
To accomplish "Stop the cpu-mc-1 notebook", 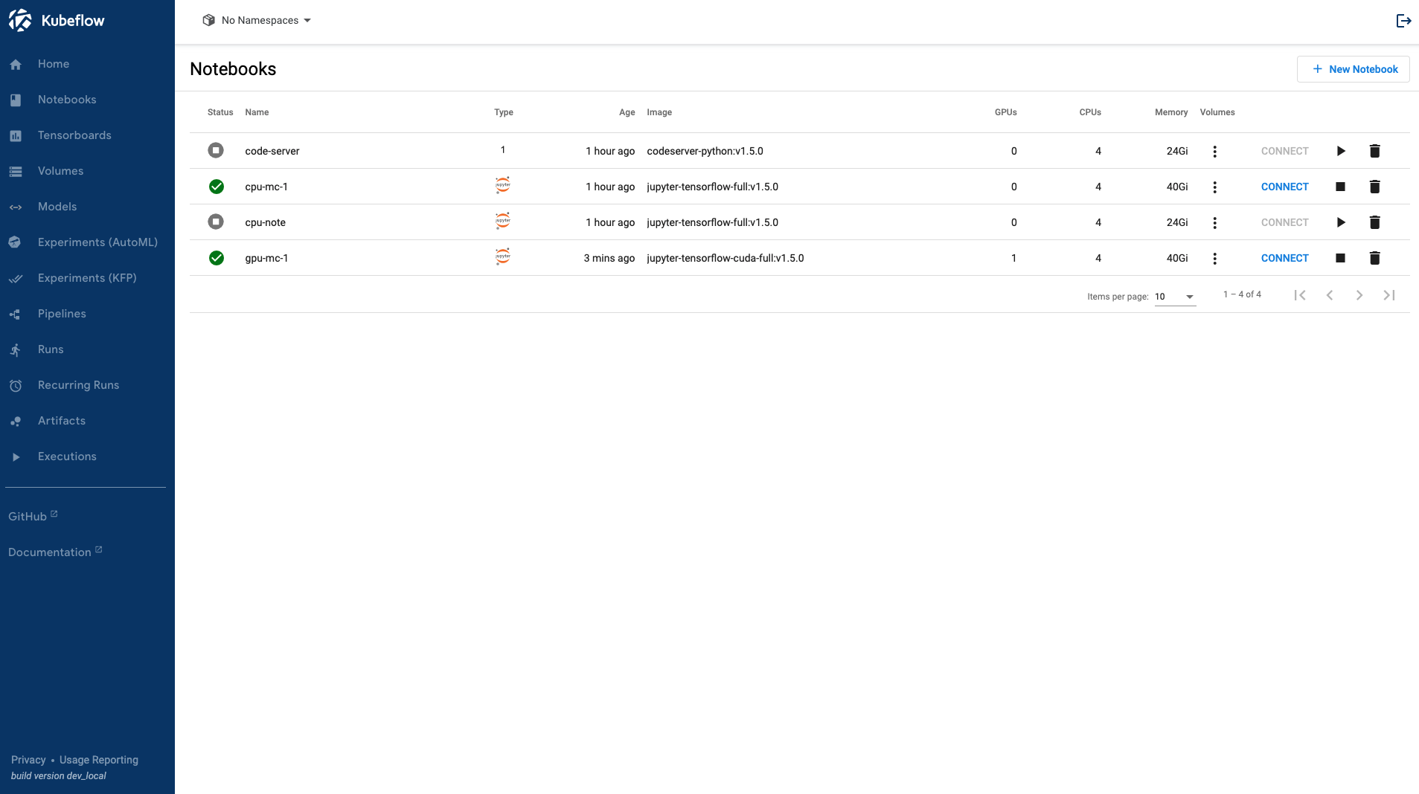I will tap(1340, 187).
